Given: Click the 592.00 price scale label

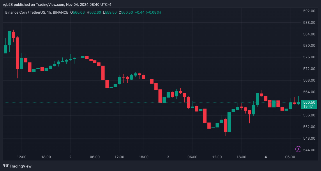Looking at the screenshot, I should pos(308,11).
